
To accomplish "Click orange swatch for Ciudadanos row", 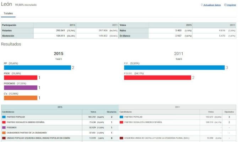I will [x=4, y=133].
